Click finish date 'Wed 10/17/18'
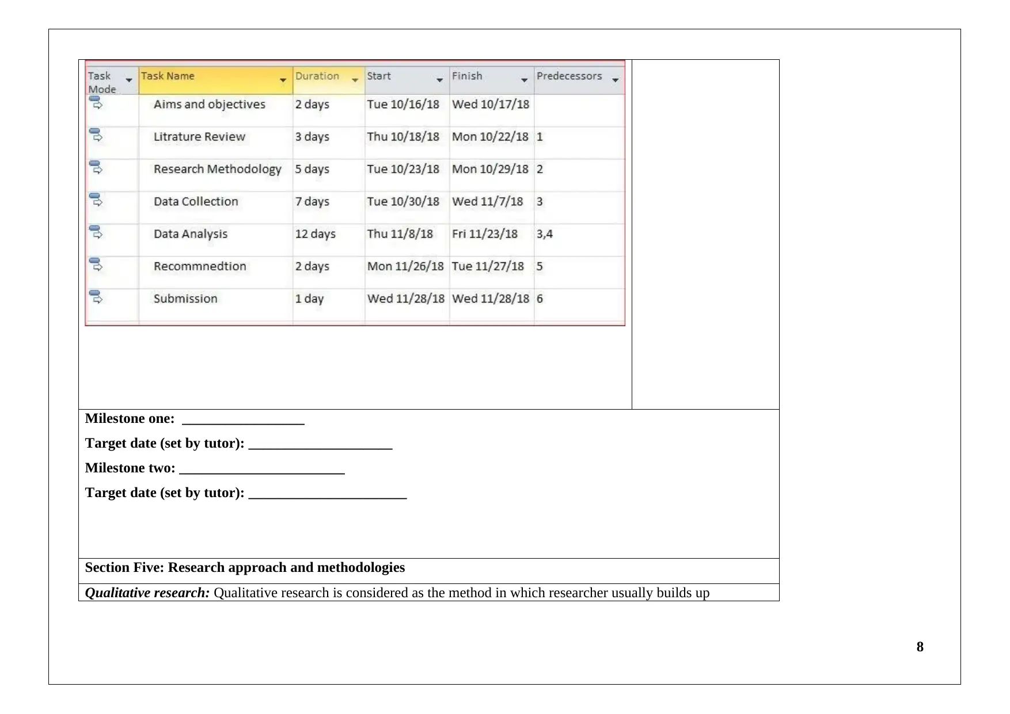1010x714 pixels. 491,104
